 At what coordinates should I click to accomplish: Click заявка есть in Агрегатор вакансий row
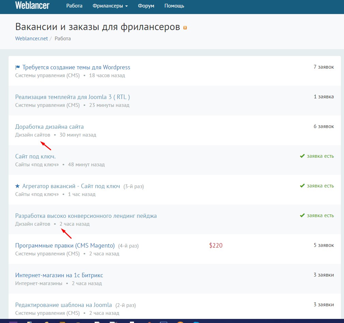pyautogui.click(x=320, y=186)
